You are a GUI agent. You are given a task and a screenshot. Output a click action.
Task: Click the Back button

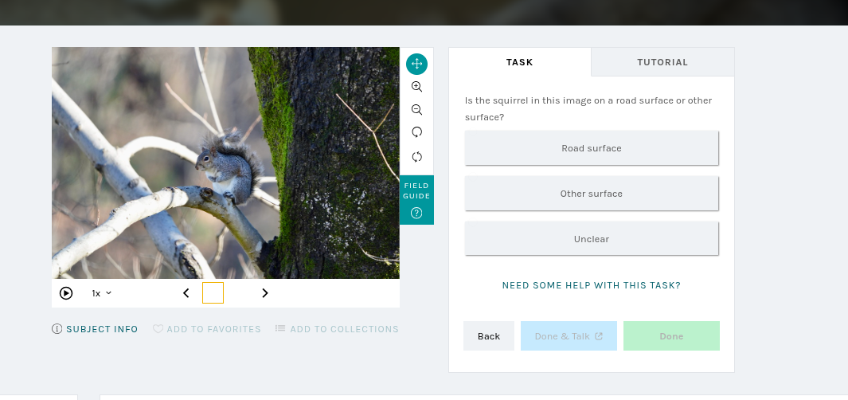[489, 336]
